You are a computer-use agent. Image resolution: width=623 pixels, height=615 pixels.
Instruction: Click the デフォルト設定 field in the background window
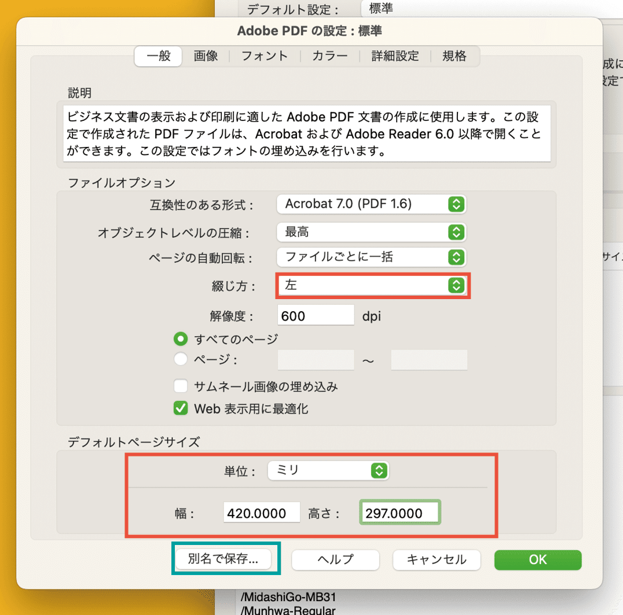tap(492, 8)
